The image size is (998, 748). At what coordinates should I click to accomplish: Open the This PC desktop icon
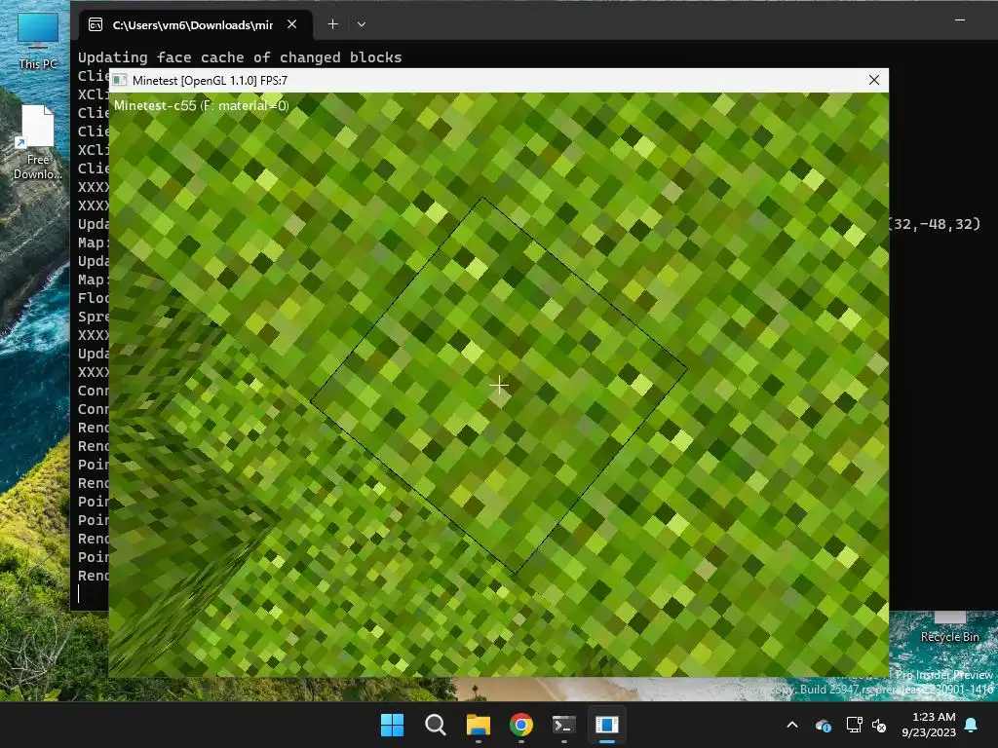point(38,41)
